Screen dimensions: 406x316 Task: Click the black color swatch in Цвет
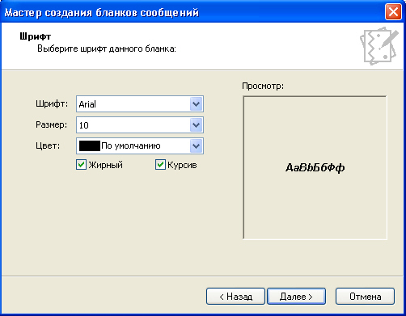click(90, 146)
